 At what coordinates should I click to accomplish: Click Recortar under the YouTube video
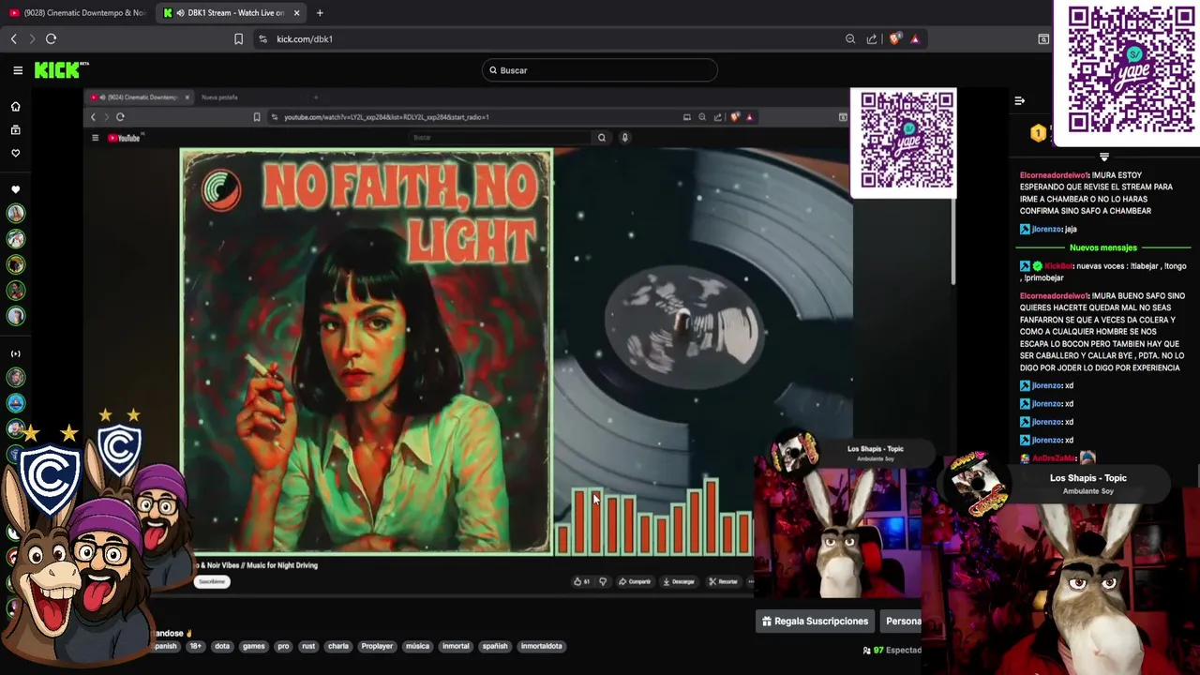(723, 581)
